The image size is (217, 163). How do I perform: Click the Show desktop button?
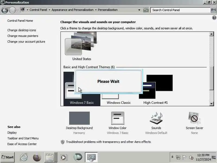tap(214, 157)
